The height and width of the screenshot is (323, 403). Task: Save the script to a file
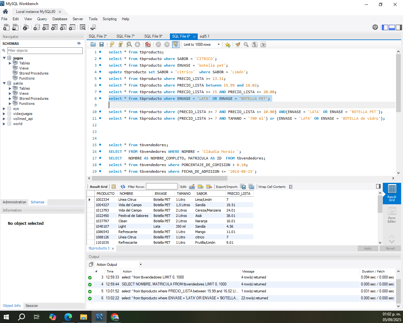(x=101, y=45)
